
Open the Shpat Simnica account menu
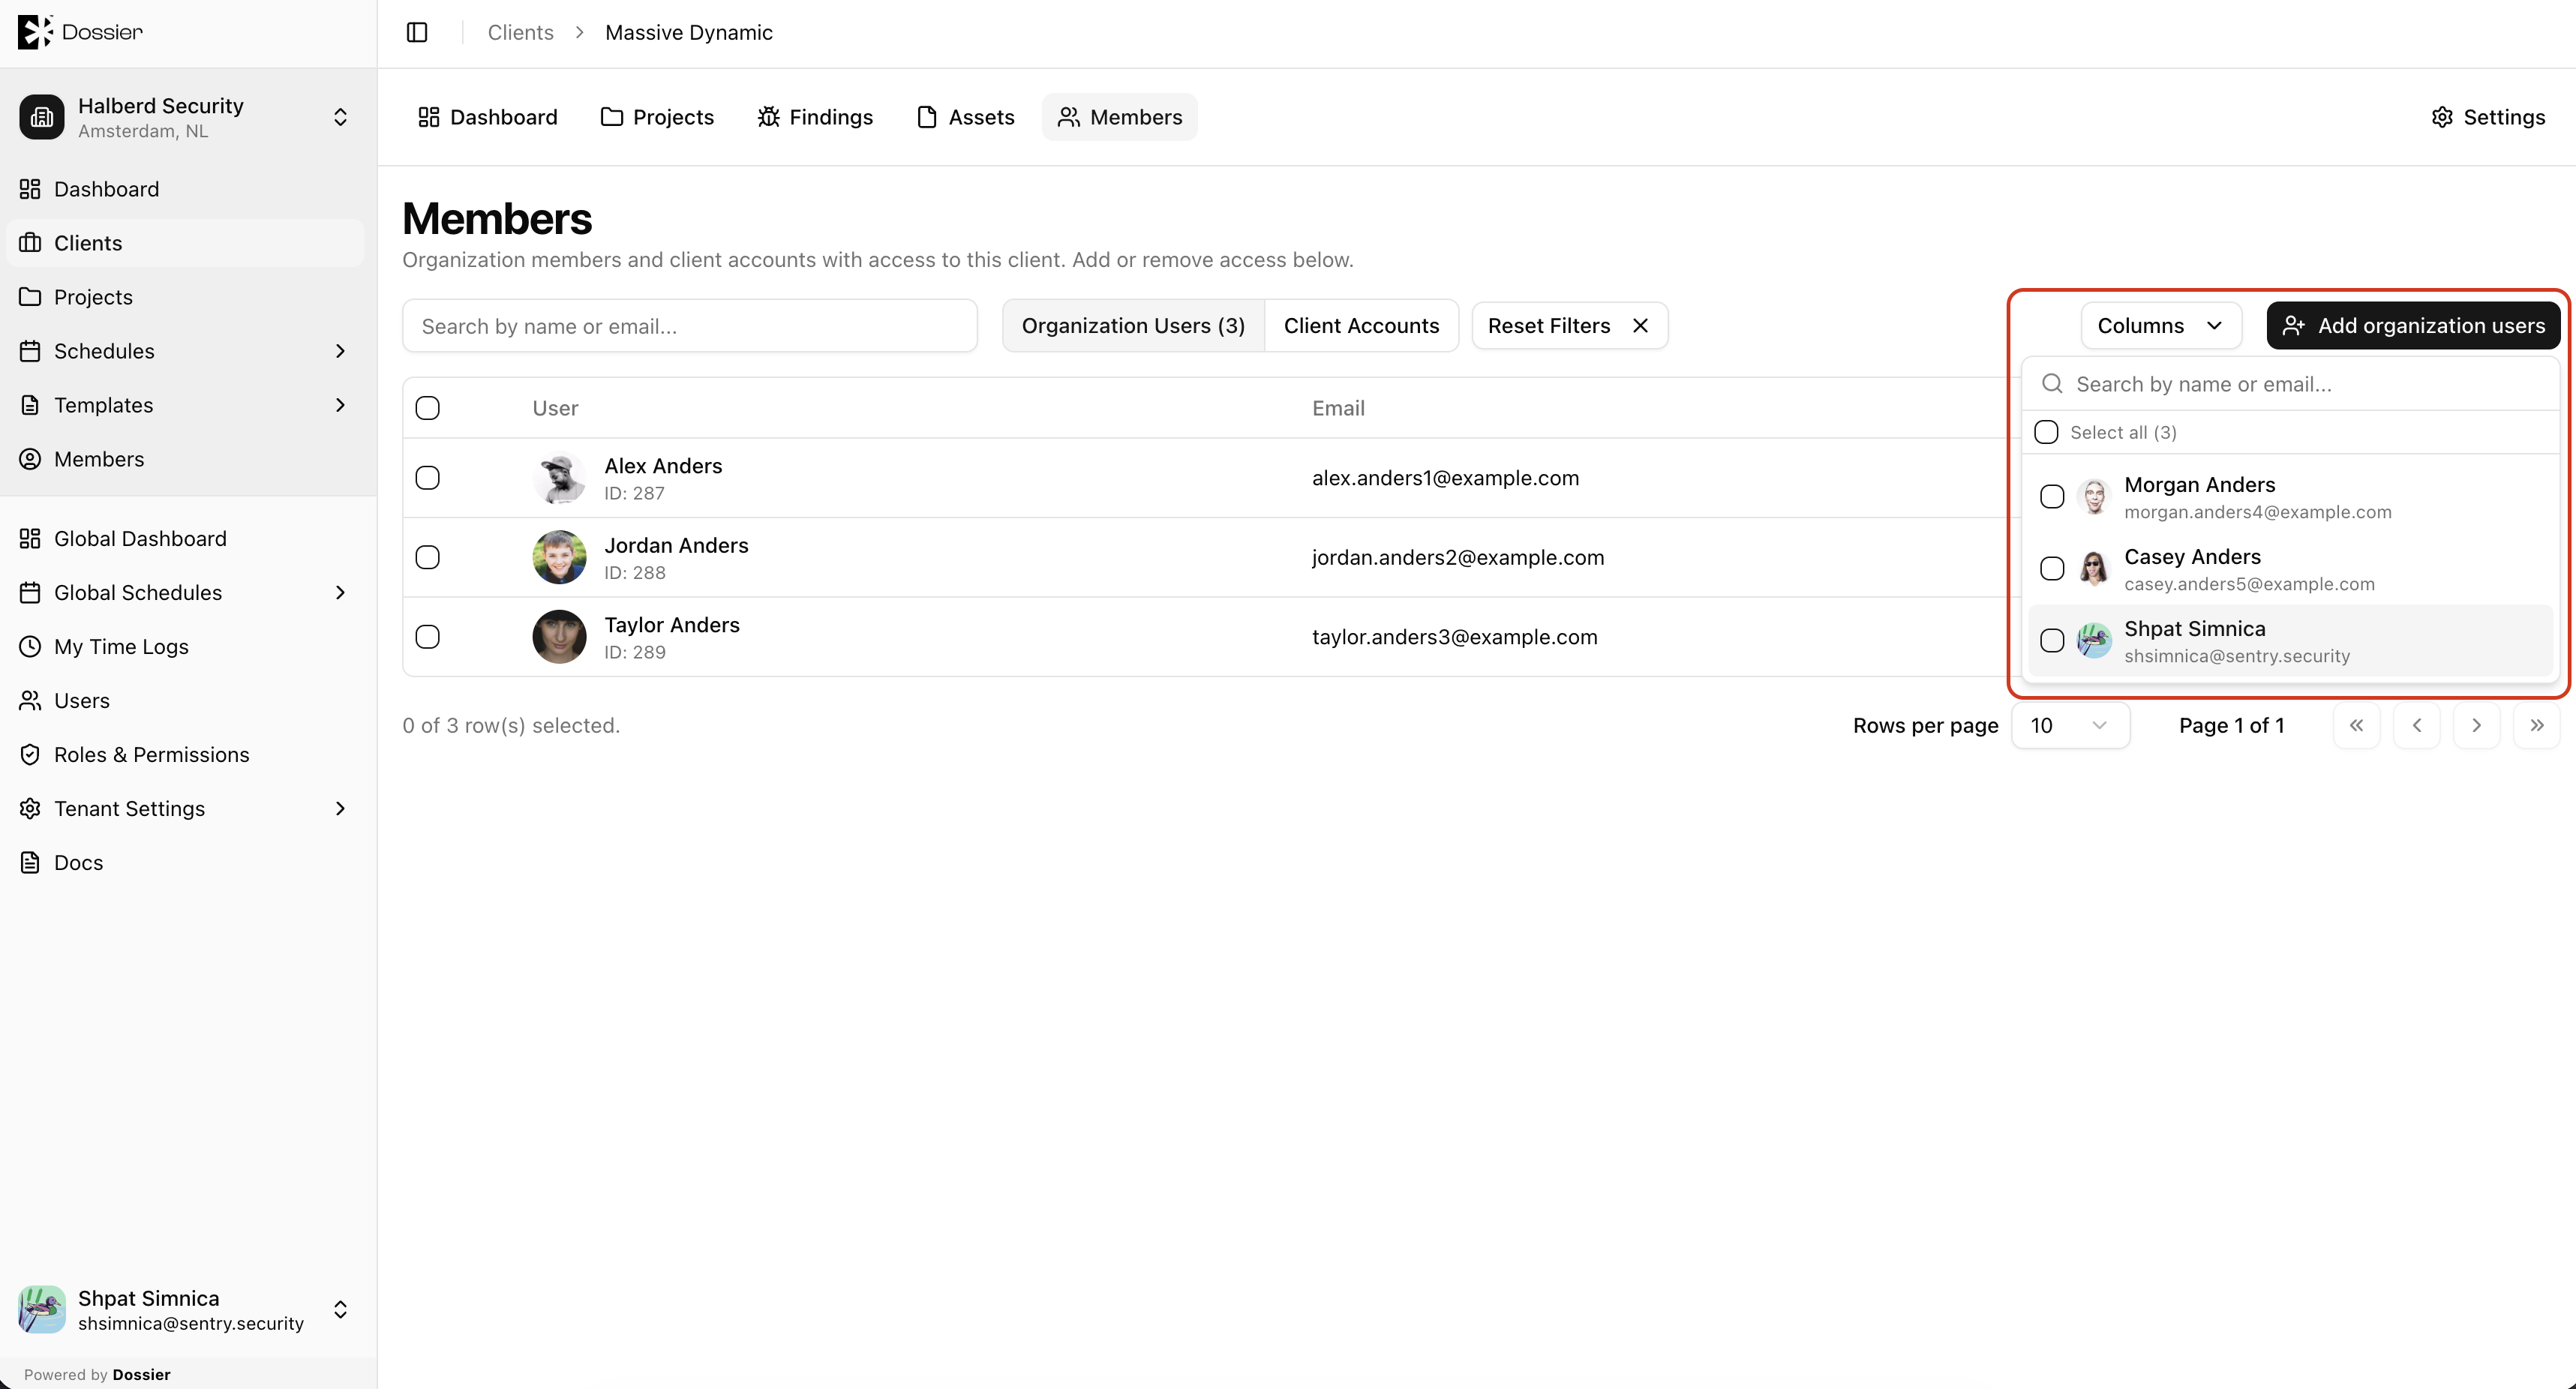pos(188,1309)
